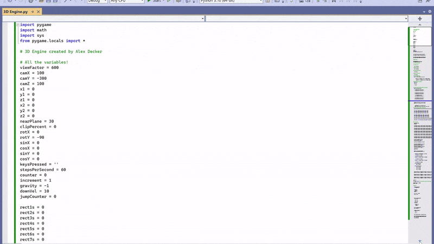Click the 'x2 = 0' line
Viewport: 434px width, 244px height.
27,105
